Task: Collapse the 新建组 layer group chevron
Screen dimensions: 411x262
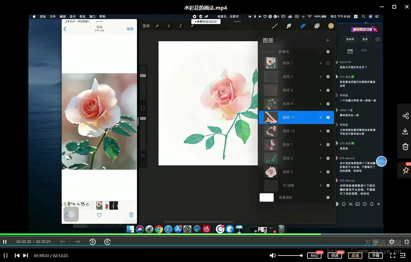Action: coord(321,52)
